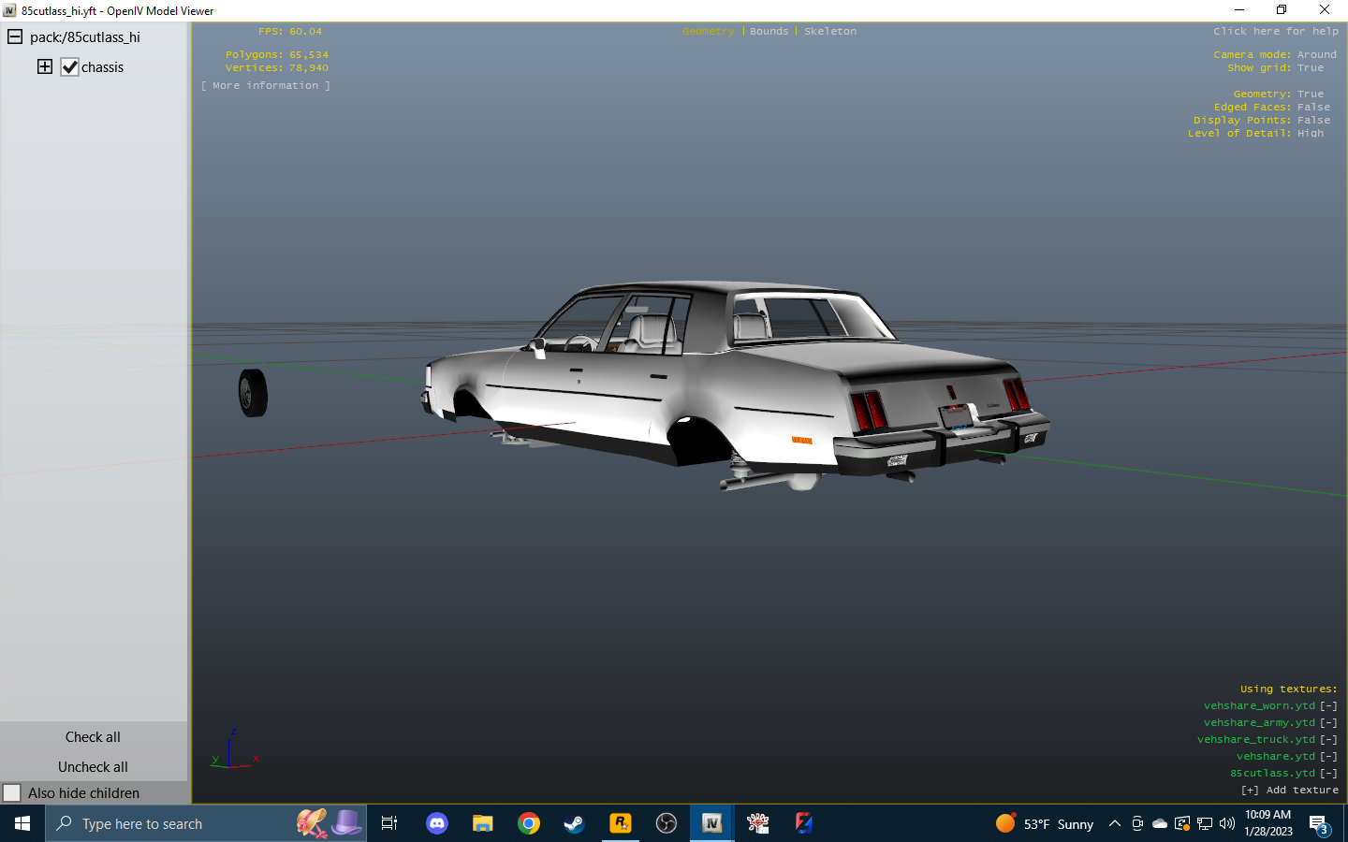Remove the 85cutlass.ytd texture via [-]
Viewport: 1348px width, 842px height.
coord(1328,774)
